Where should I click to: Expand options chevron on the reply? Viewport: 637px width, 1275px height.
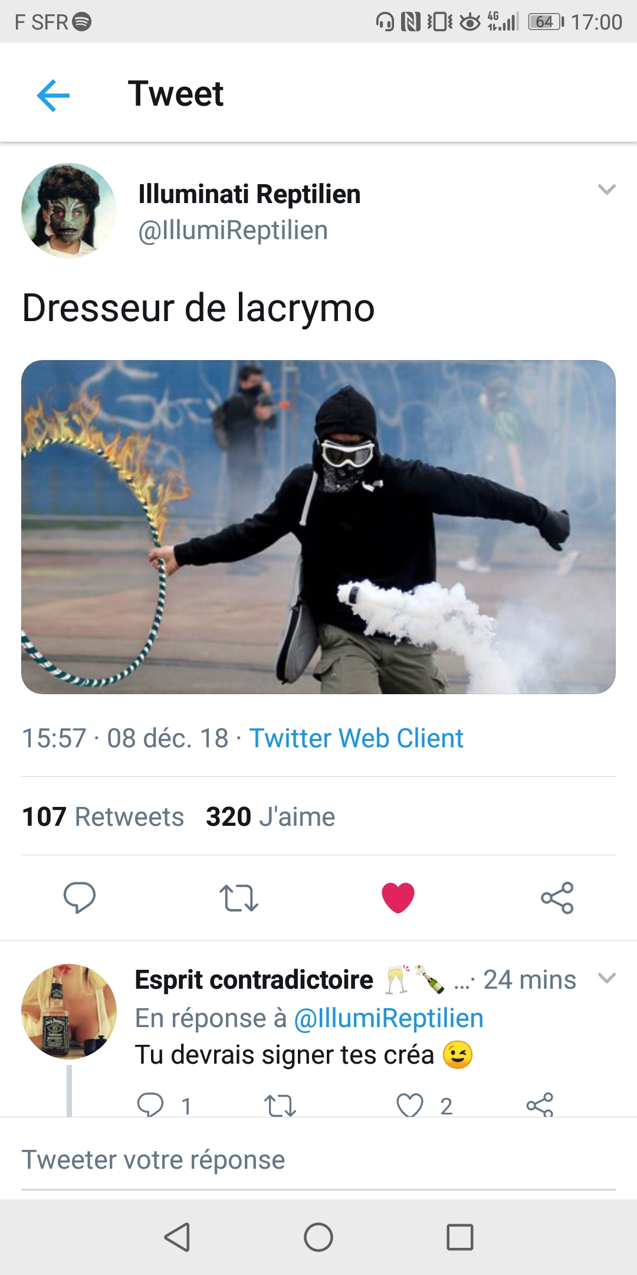[607, 978]
